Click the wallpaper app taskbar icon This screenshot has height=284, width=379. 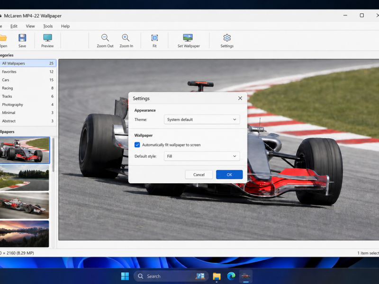246,276
